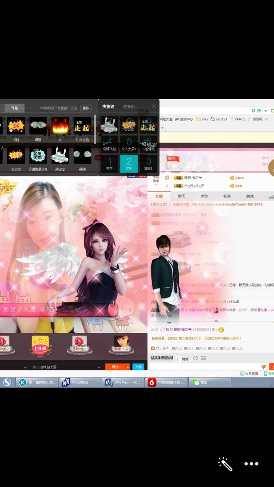This screenshot has height=487, width=274.
Task: Open the image insert icon in chat bar
Action: pos(203,358)
